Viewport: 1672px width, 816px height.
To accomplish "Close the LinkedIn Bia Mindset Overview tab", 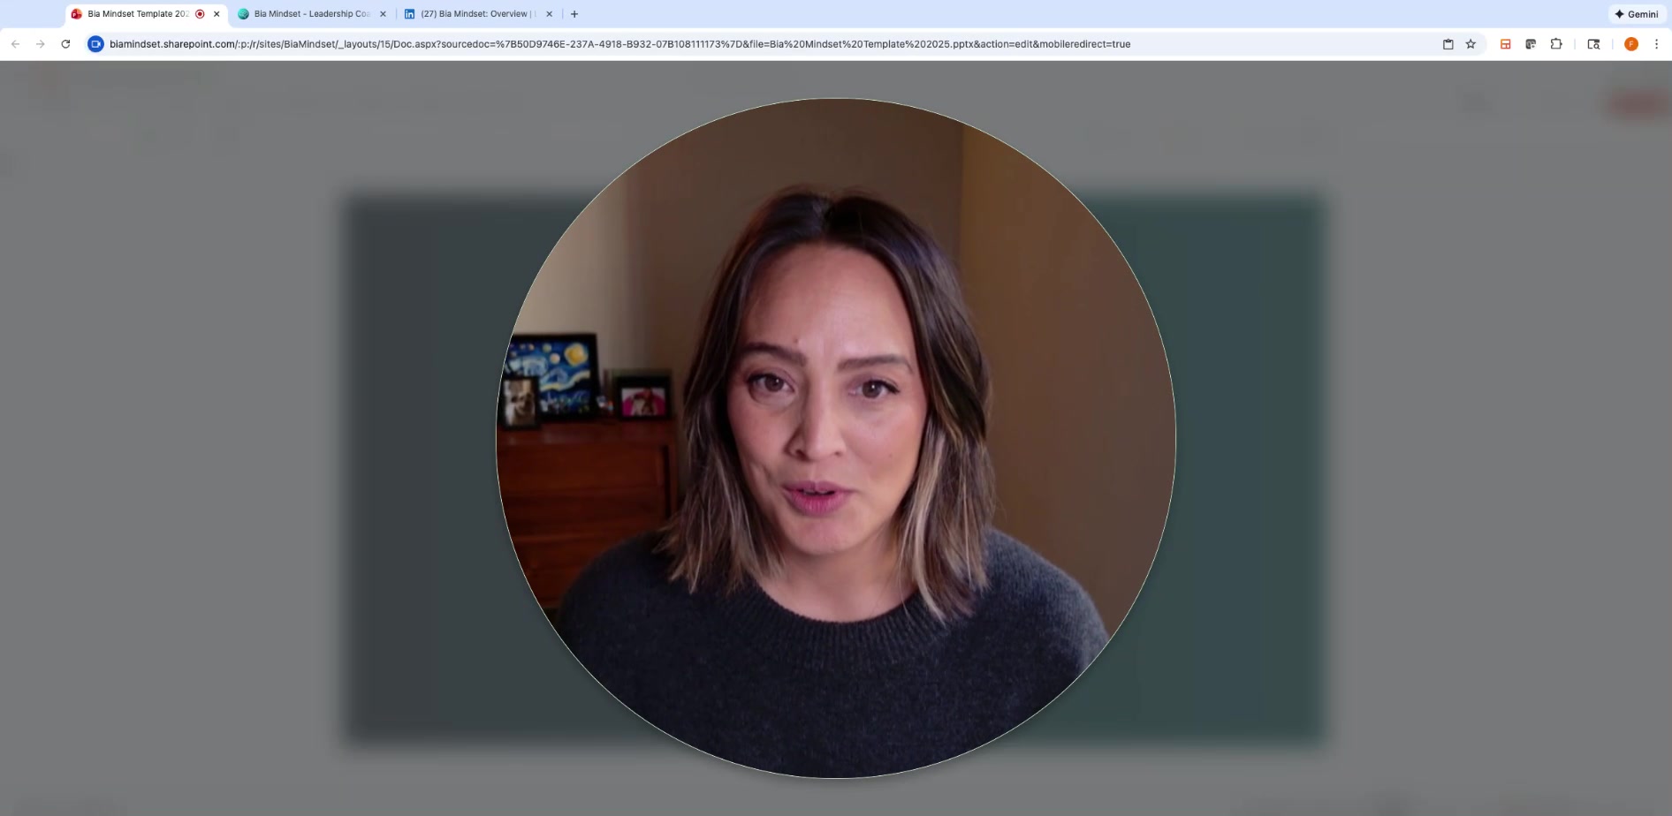I will (x=549, y=14).
